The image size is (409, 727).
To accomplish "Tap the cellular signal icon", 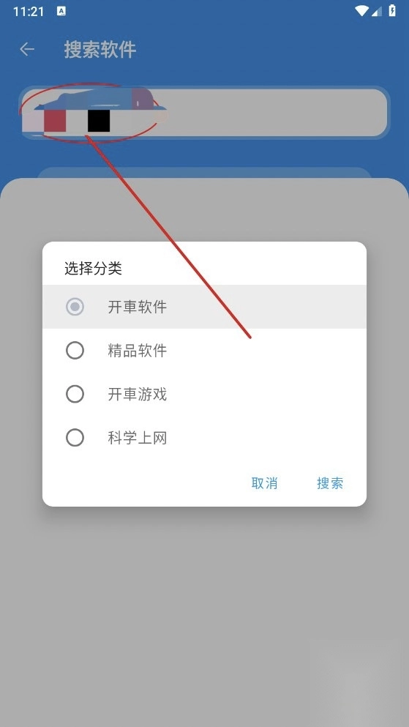I will (377, 12).
